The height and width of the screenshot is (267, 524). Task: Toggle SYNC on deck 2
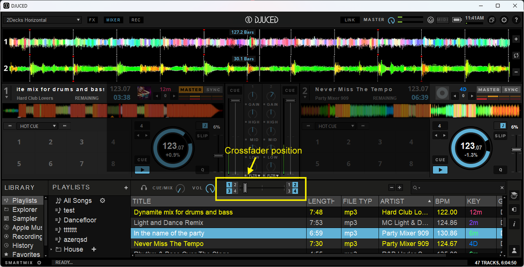[x=511, y=90]
